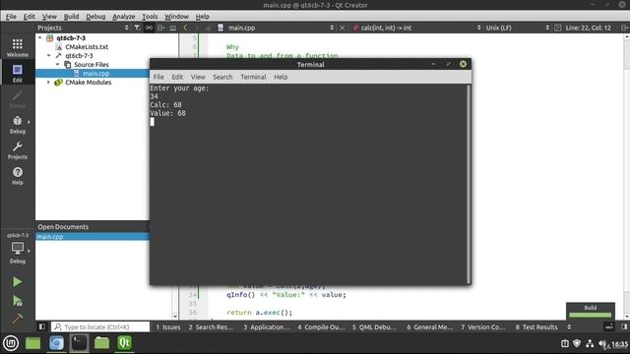Toggle the left sidebar visibility
Image resolution: width=630 pixels, height=354 pixels.
[x=42, y=326]
